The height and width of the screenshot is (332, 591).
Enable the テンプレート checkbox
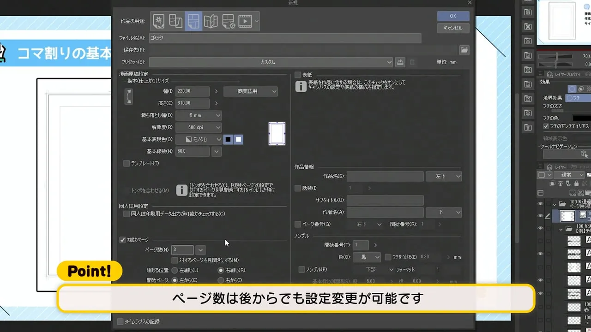point(127,163)
